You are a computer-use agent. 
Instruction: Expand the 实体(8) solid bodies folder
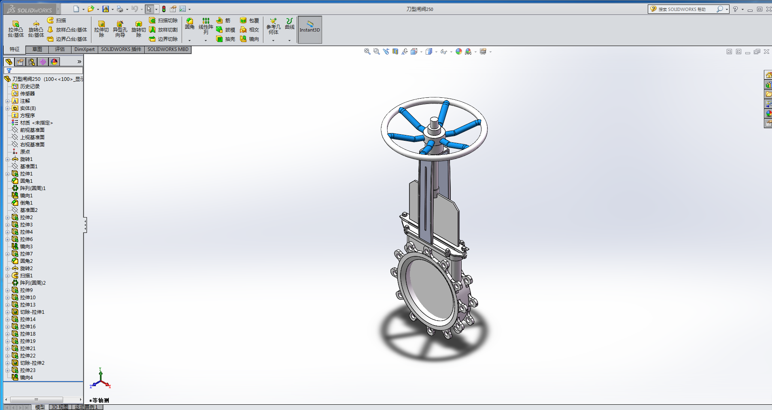[x=7, y=108]
